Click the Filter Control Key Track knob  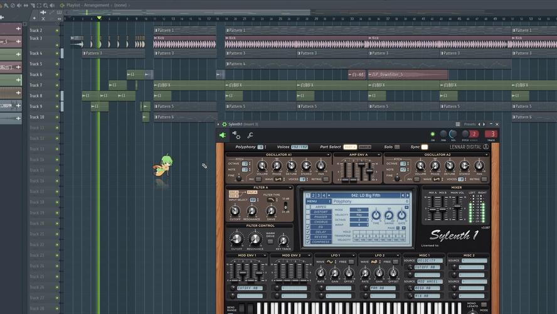[x=283, y=241]
